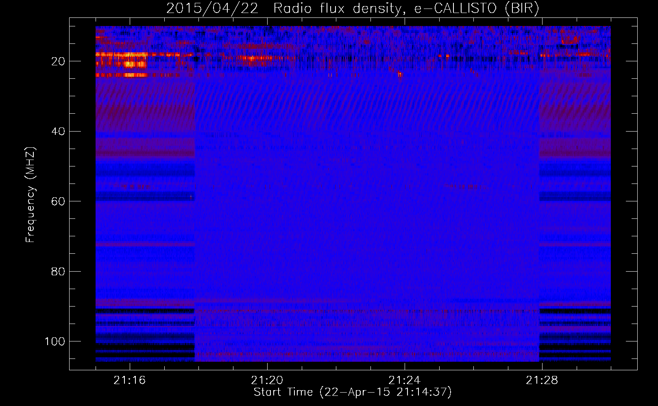Viewport: 658px width, 406px height.
Task: Click the 21:24 time tick label
Action: (404, 380)
